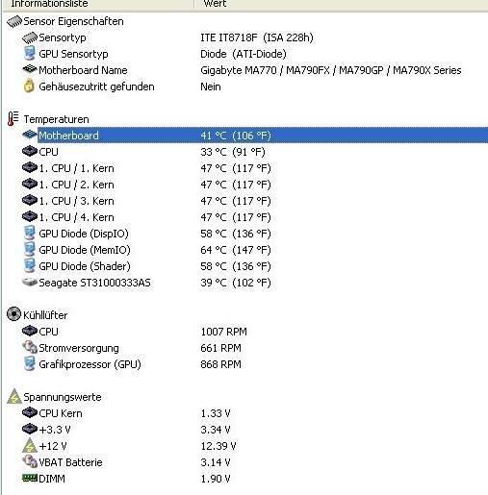This screenshot has height=495, width=488.
Task: Click the value 39 °C (102 °F)
Action: click(x=236, y=283)
